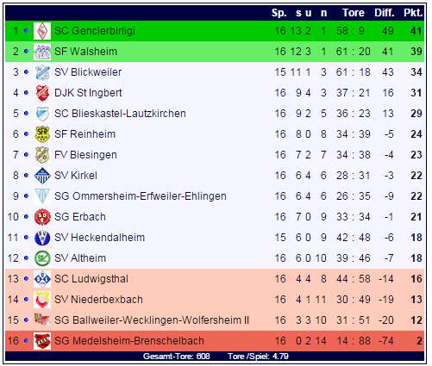Viewport: 432px width, 366px height.
Task: Click the SG Erbach red round crest
Action: (42, 217)
